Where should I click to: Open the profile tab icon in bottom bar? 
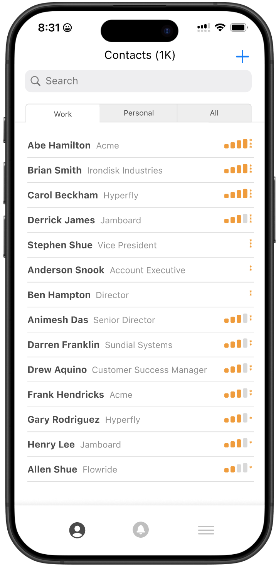77,530
